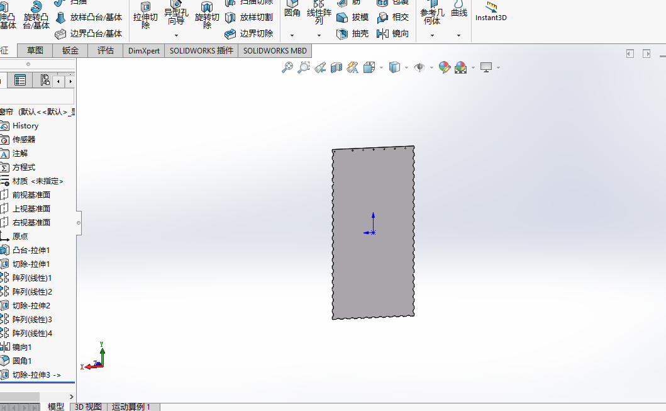Click the Lofted Boss/Base (放样凸台/基体) tool
666x411 pixels.
click(89, 18)
